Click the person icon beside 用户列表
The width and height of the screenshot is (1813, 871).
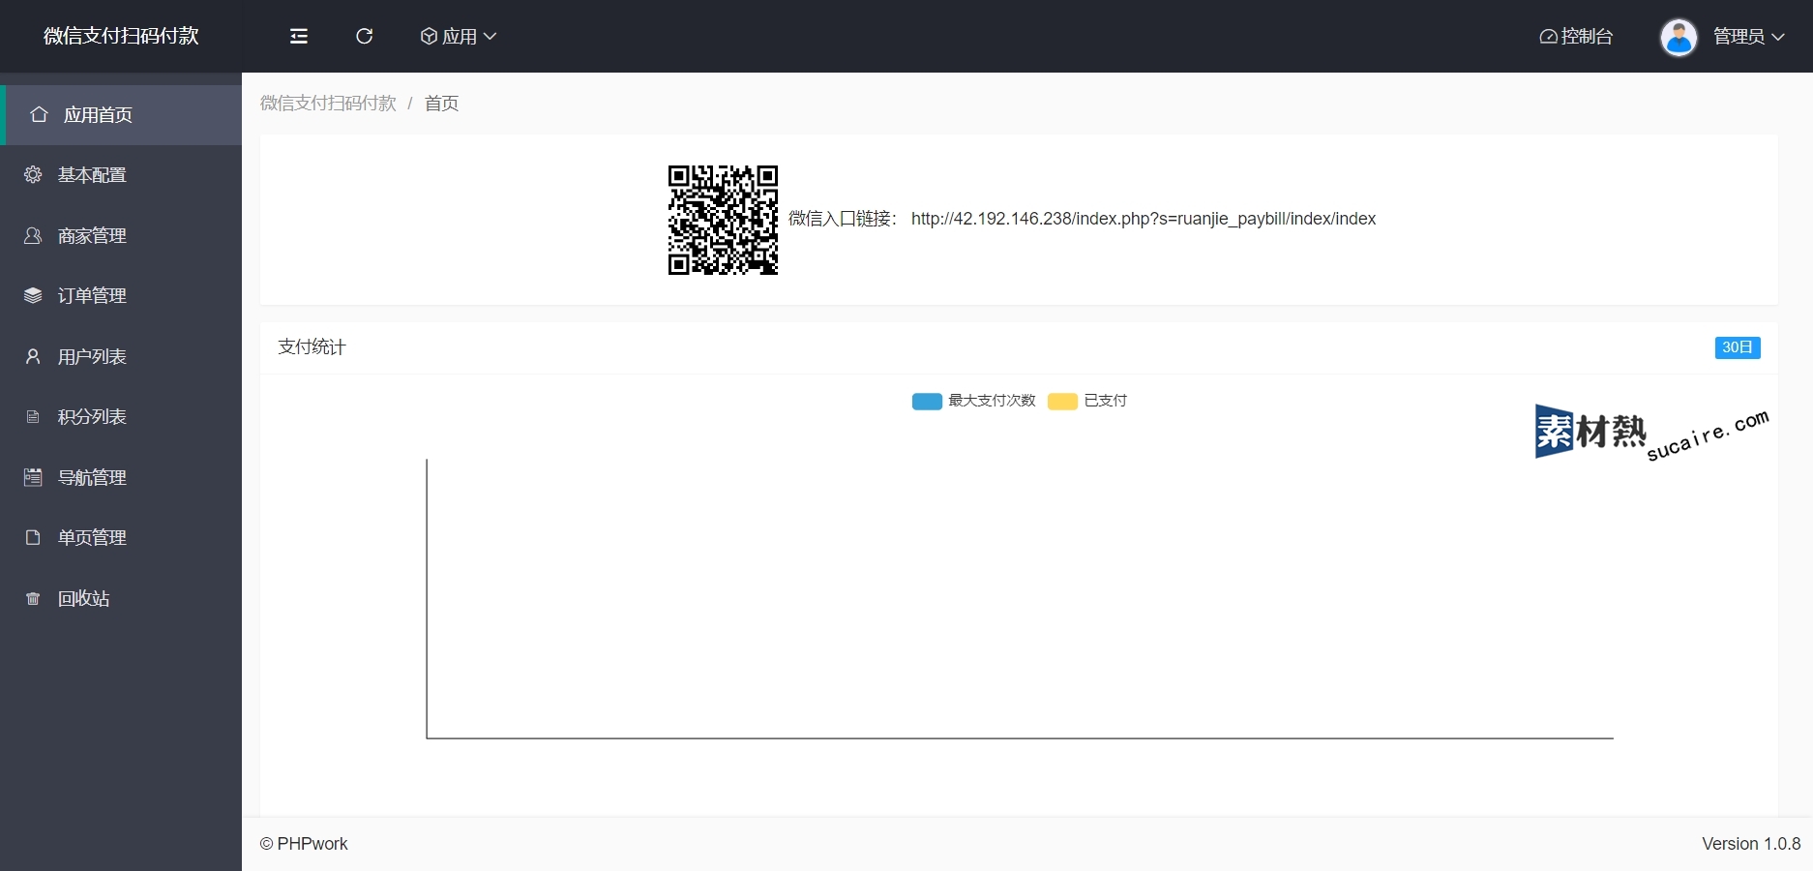(x=33, y=356)
